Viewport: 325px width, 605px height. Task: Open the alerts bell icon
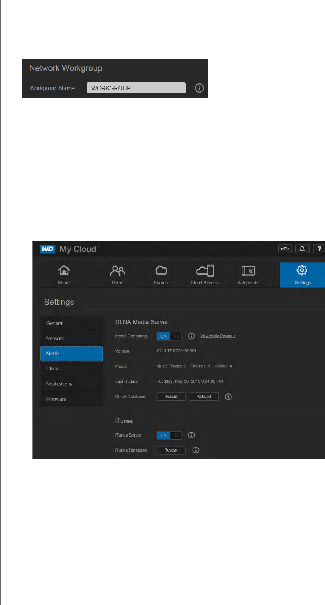click(302, 249)
